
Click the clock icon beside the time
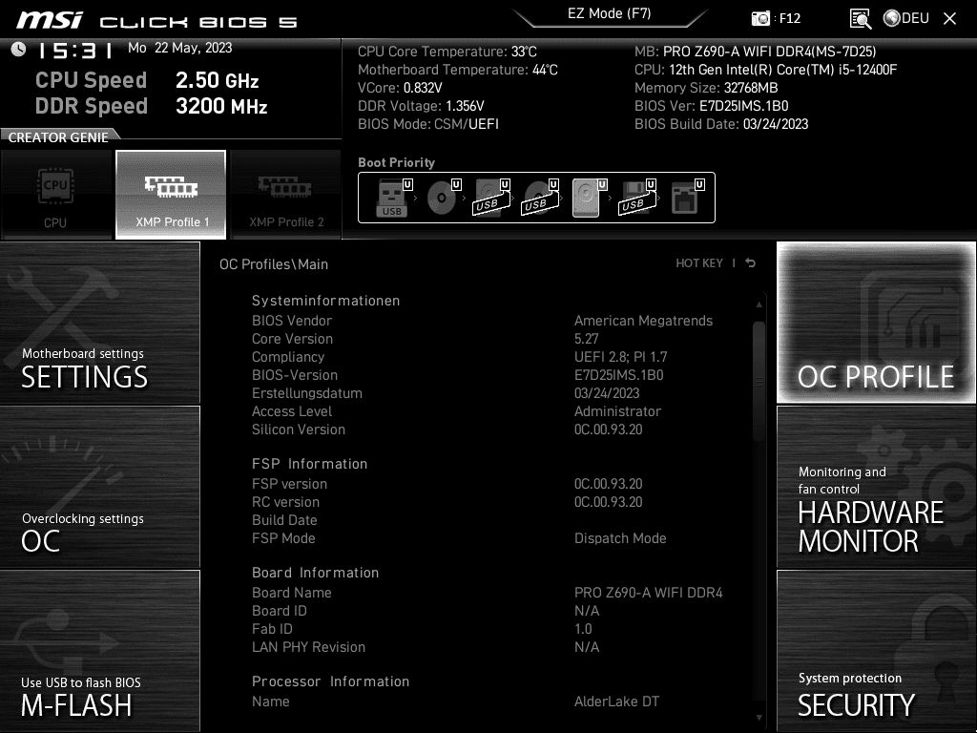click(x=19, y=50)
